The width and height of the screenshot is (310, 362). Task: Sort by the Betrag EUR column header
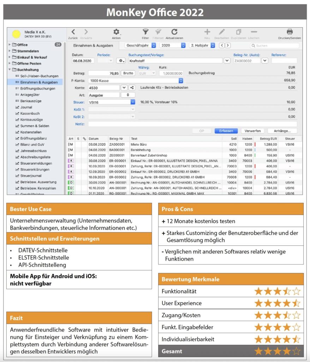point(268,139)
